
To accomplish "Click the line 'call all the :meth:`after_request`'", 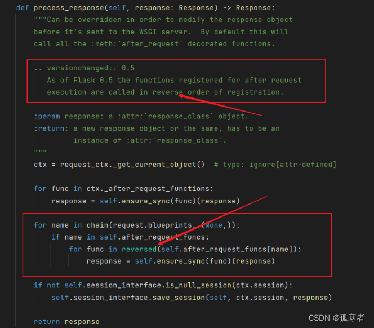I will click(x=154, y=44).
